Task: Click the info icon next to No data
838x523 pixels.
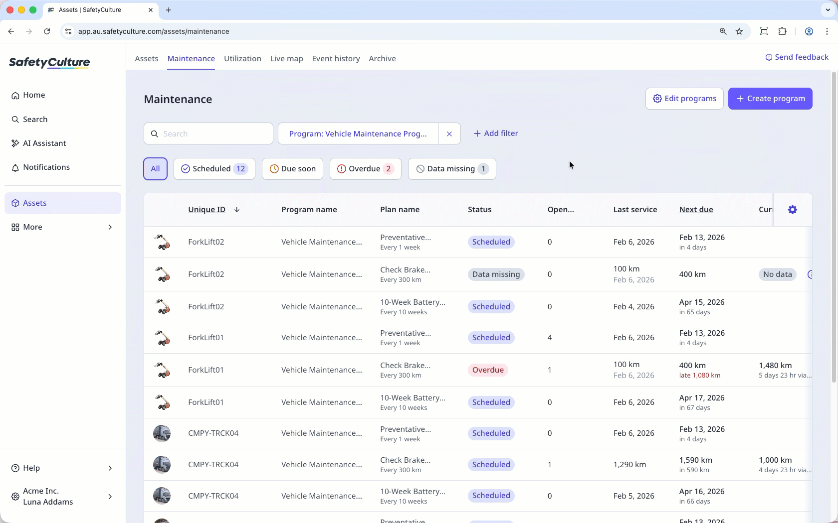Action: click(810, 274)
